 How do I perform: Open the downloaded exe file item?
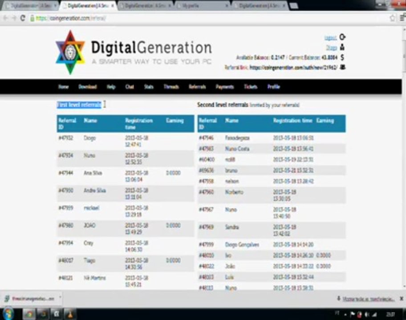pos(31,299)
